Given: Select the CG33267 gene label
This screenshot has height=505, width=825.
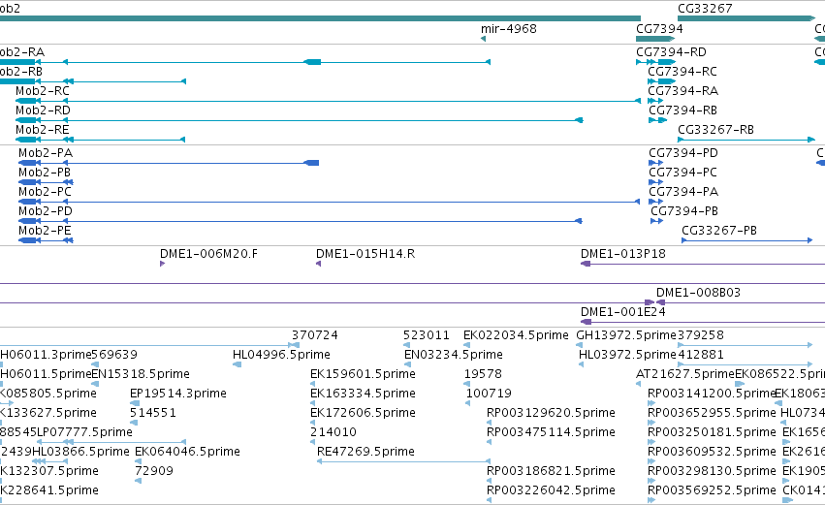Looking at the screenshot, I should coord(705,9).
